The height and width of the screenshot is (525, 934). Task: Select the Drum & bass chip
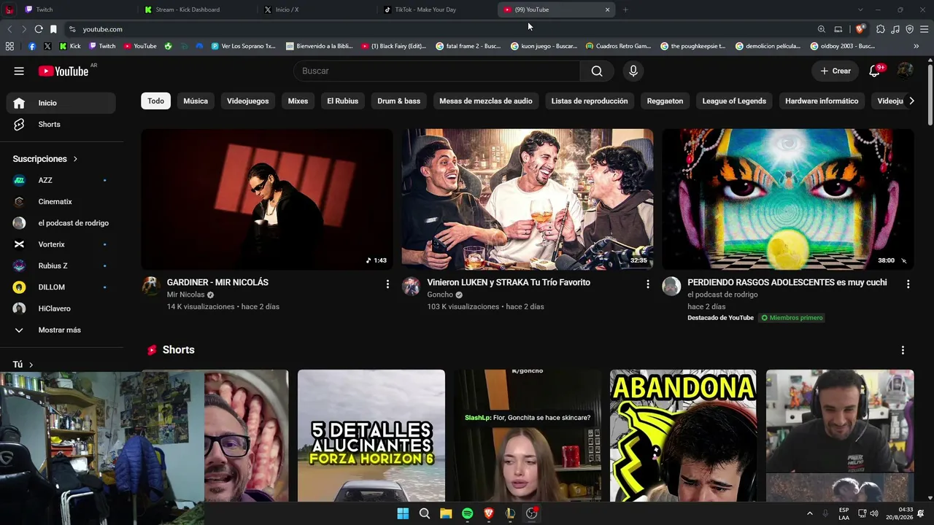(x=399, y=101)
